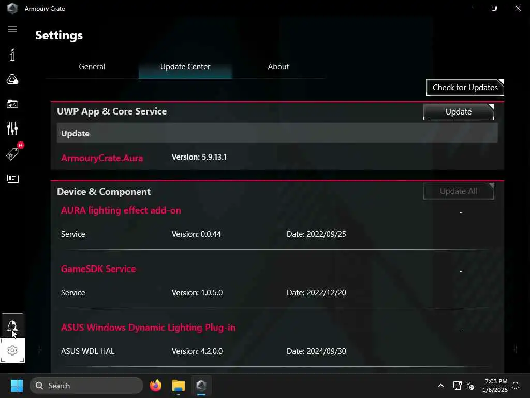The width and height of the screenshot is (530, 398).
Task: Click the muted volume tray icon
Action: [x=470, y=386]
